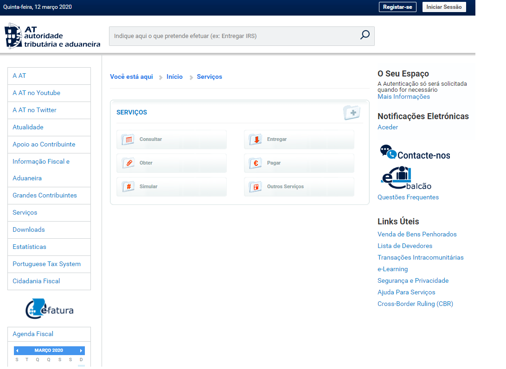506x369 pixels.
Task: Click the Registar-se button
Action: (397, 7)
